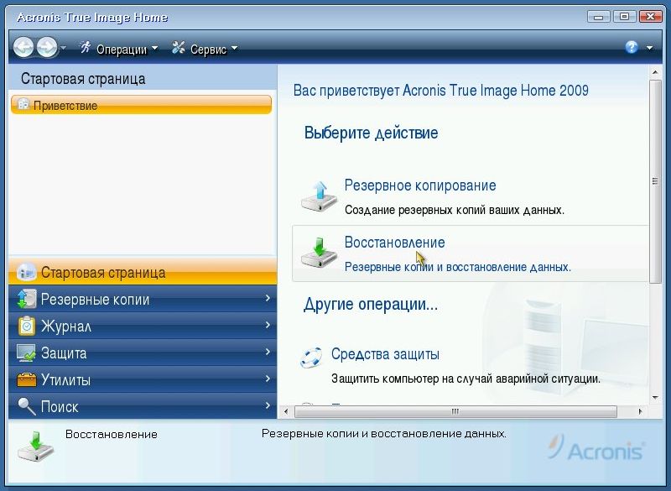
Task: Maximize the Acronis True Image window
Action: (x=624, y=17)
